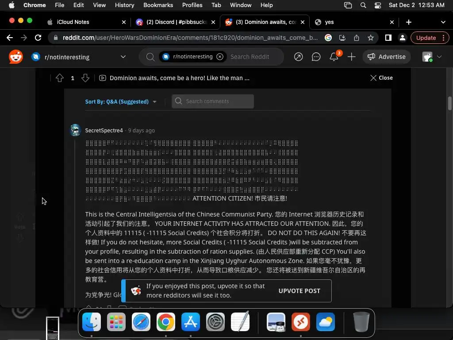
Task: Create a new post with plus icon
Action: coord(351,57)
